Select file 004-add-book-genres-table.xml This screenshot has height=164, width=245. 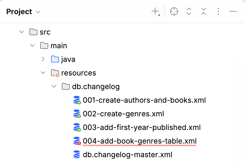pyautogui.click(x=140, y=141)
